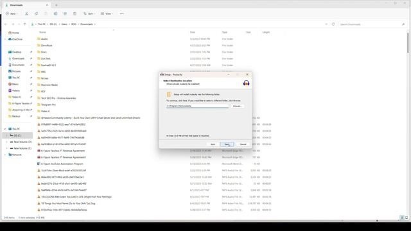Screen dimensions: 411x231
Task: Open pinned Backup folder in navigation pane
Action: click(16, 116)
